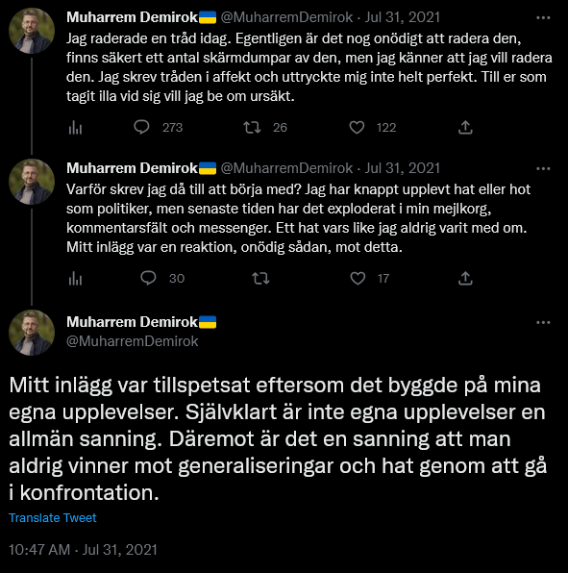Click Jul 31, 2021 date on first tweet
This screenshot has height=573, width=568.
pos(402,17)
